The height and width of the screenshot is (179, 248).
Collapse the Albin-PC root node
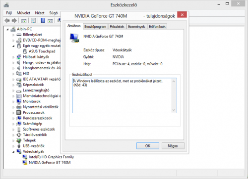click(7, 29)
